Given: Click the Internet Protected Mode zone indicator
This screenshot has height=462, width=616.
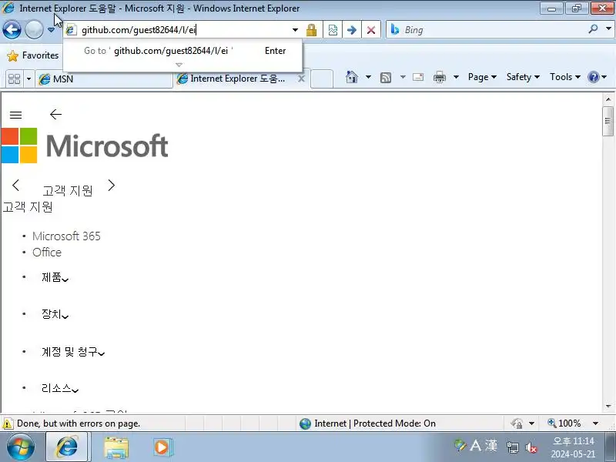Looking at the screenshot, I should point(368,423).
